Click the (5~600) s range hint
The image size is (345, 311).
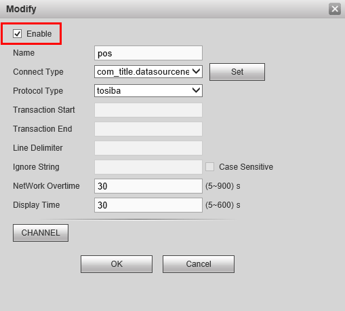tap(223, 205)
